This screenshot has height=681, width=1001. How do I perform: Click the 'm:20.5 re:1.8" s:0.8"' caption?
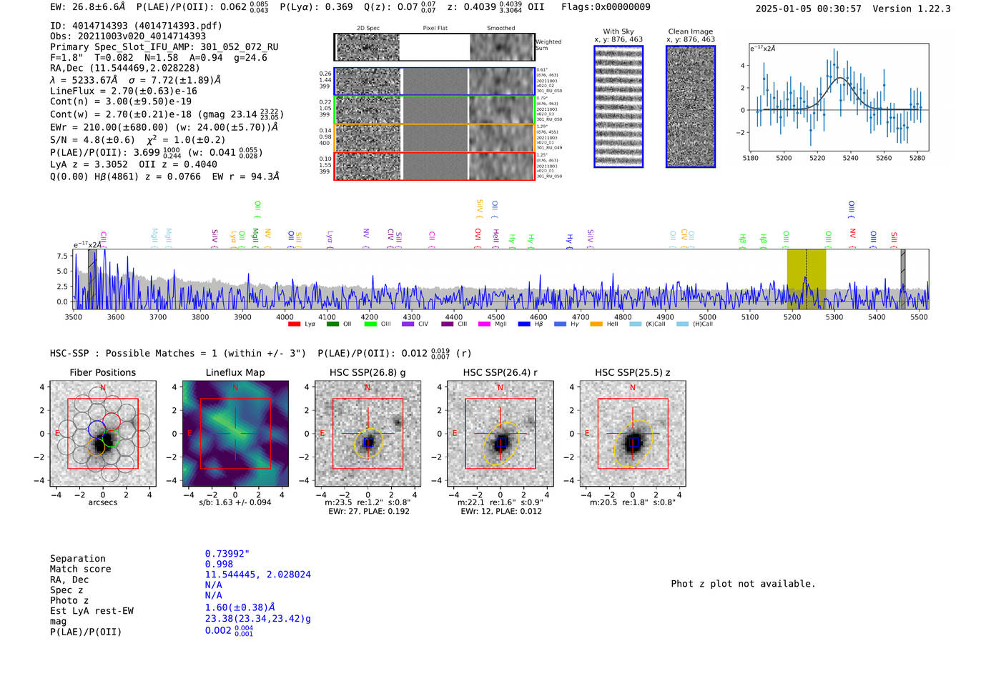(633, 502)
